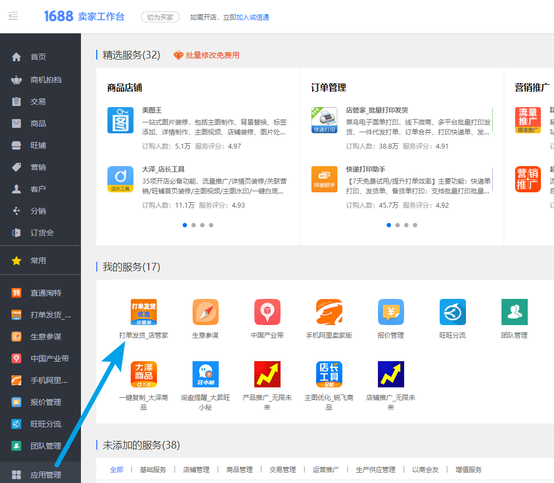Open 主图优化_锐飞商品 service icon

click(329, 374)
